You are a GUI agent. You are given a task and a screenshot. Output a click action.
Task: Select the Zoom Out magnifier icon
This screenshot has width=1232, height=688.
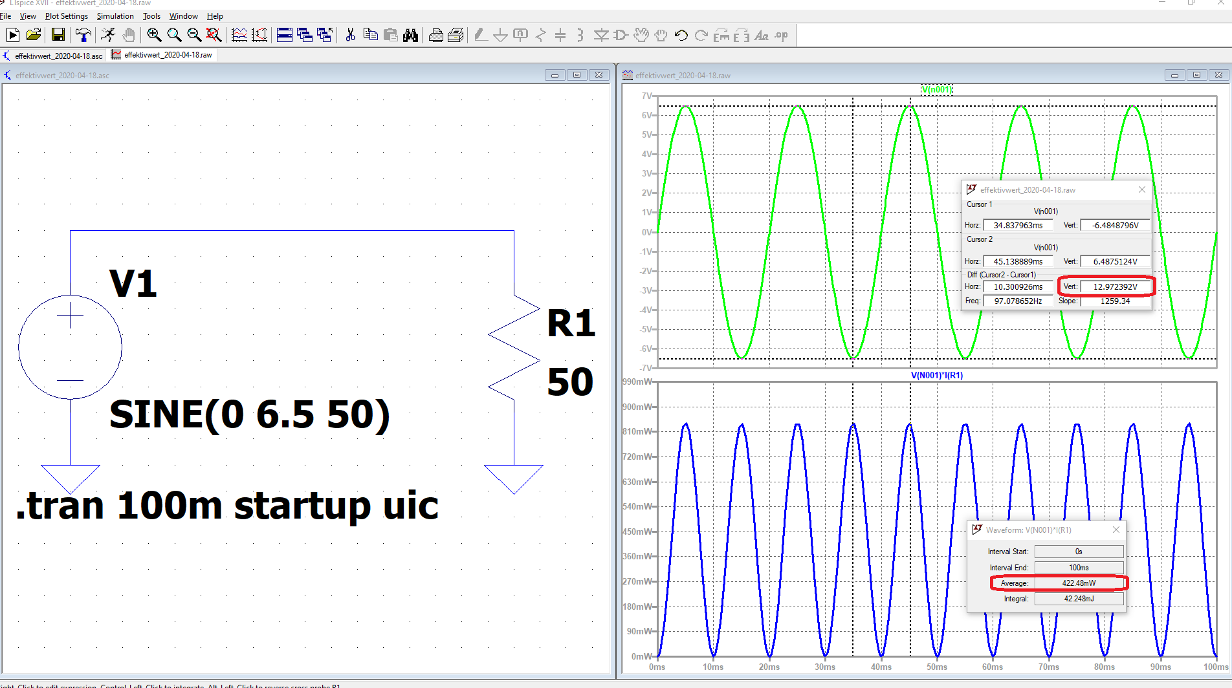point(194,35)
